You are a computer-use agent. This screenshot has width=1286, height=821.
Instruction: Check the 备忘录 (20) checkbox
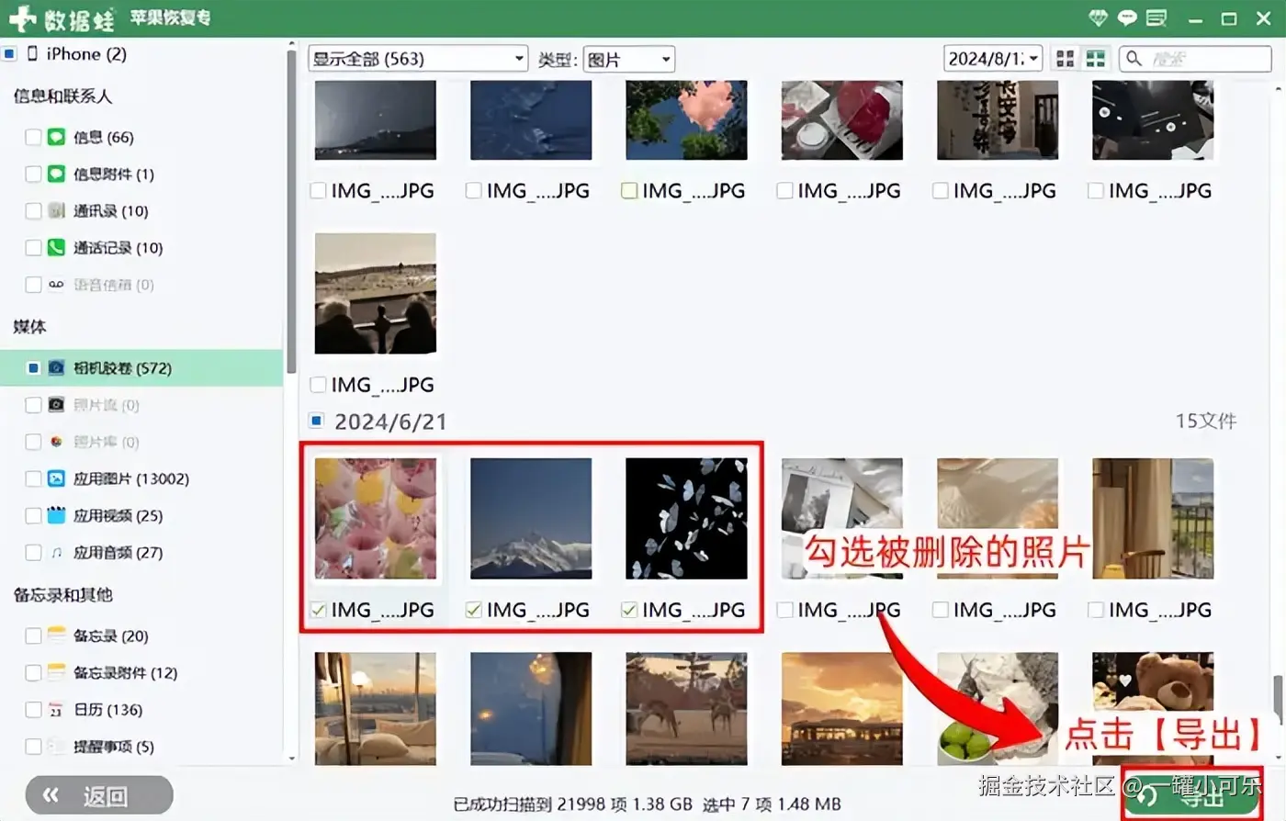[x=33, y=635]
